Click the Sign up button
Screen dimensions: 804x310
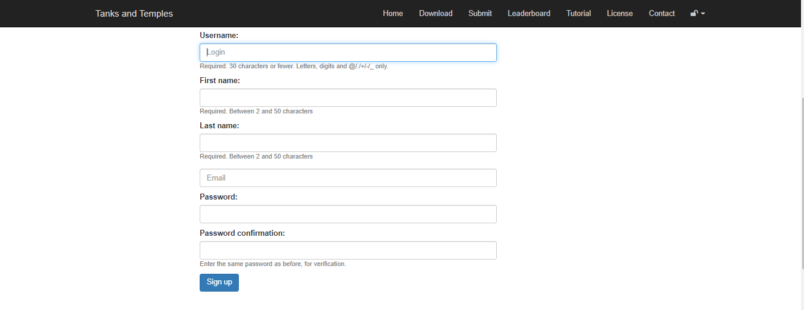click(219, 282)
